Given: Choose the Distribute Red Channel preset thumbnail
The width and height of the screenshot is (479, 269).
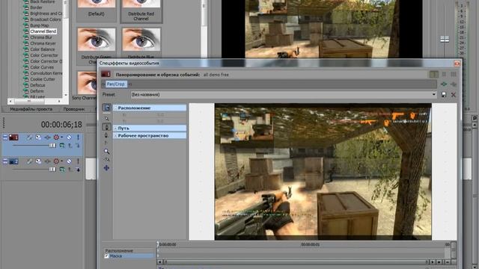Looking at the screenshot, I should coord(141,10).
